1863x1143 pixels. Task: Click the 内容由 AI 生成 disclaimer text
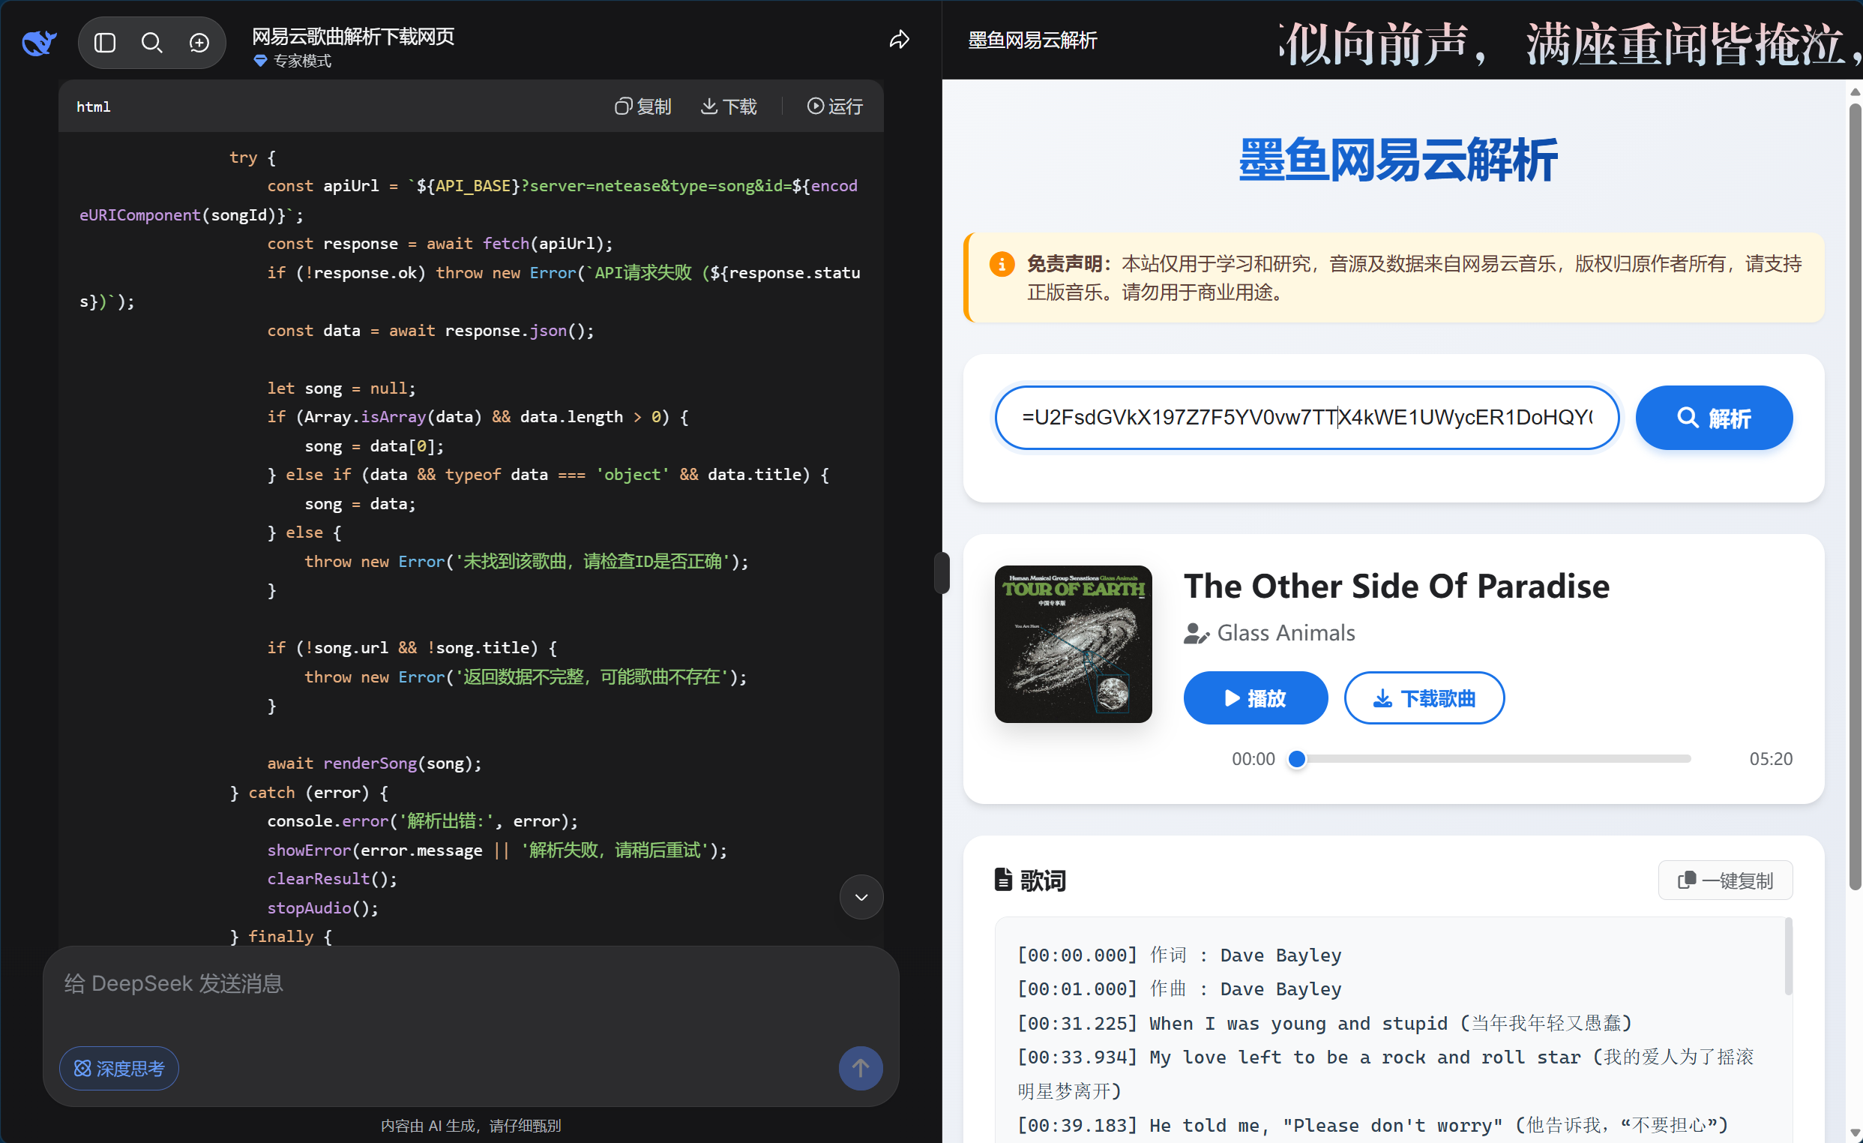(x=470, y=1126)
